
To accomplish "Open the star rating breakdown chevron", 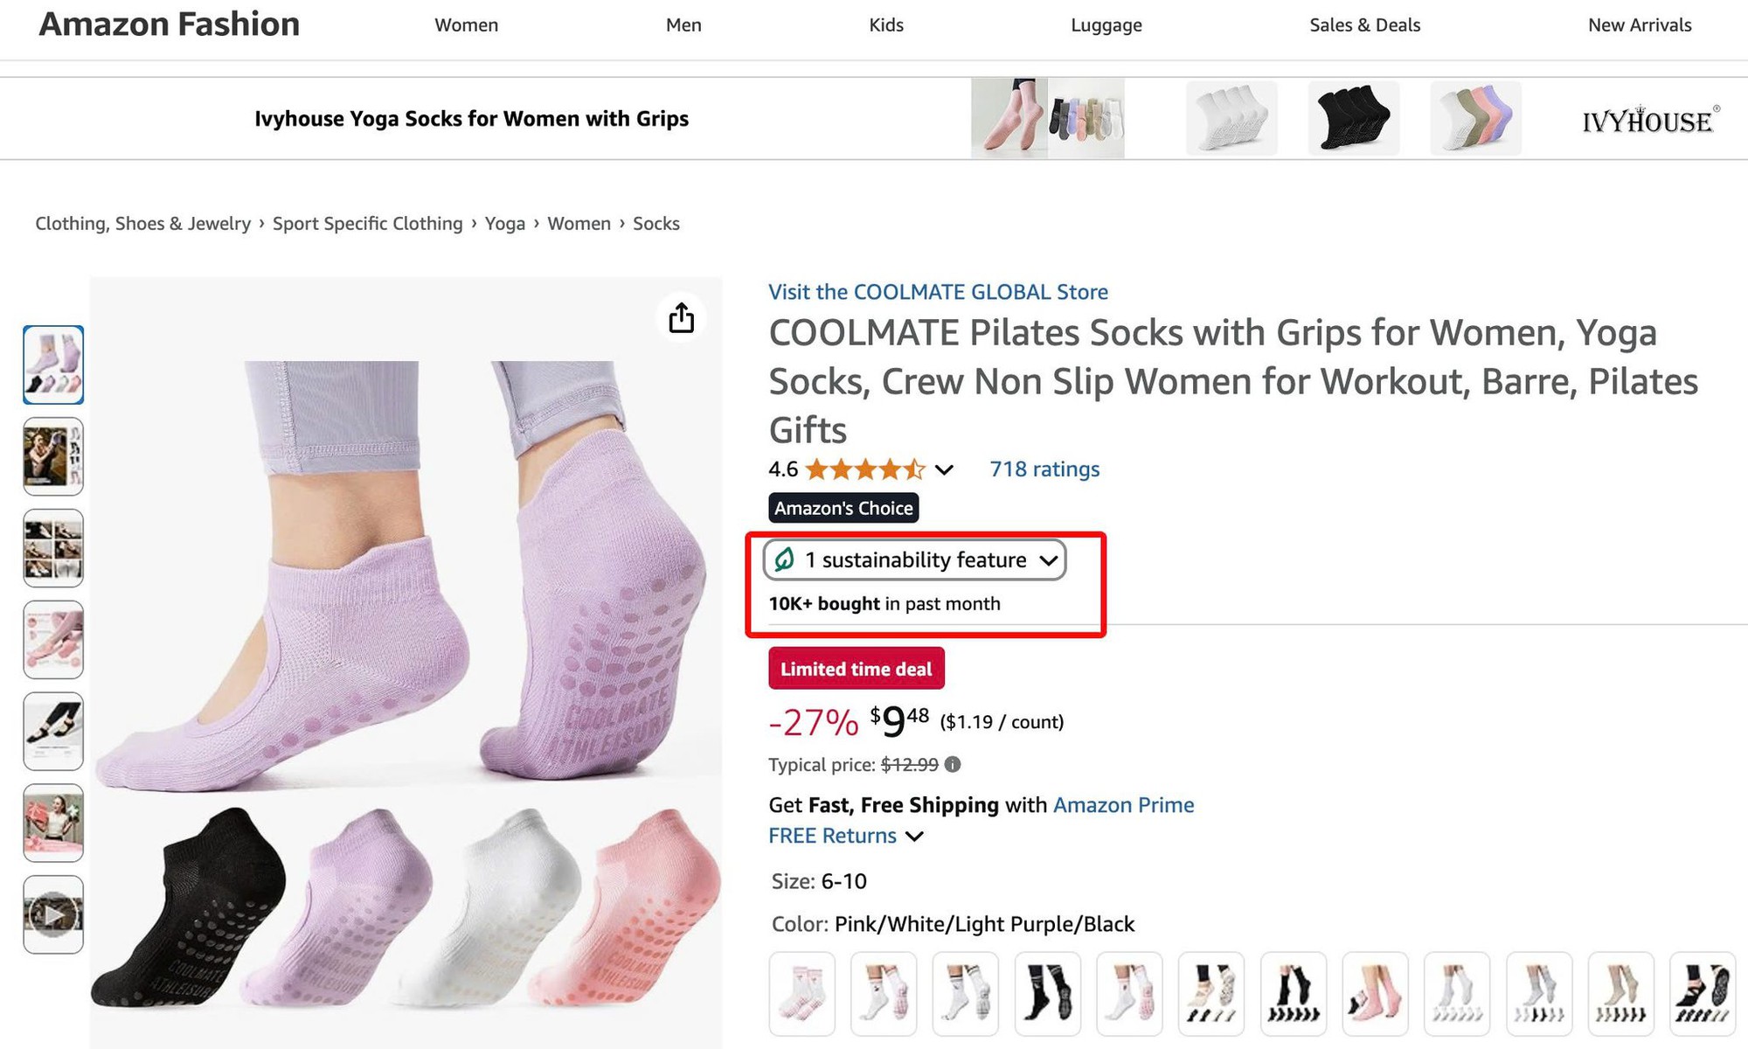I will [x=944, y=469].
